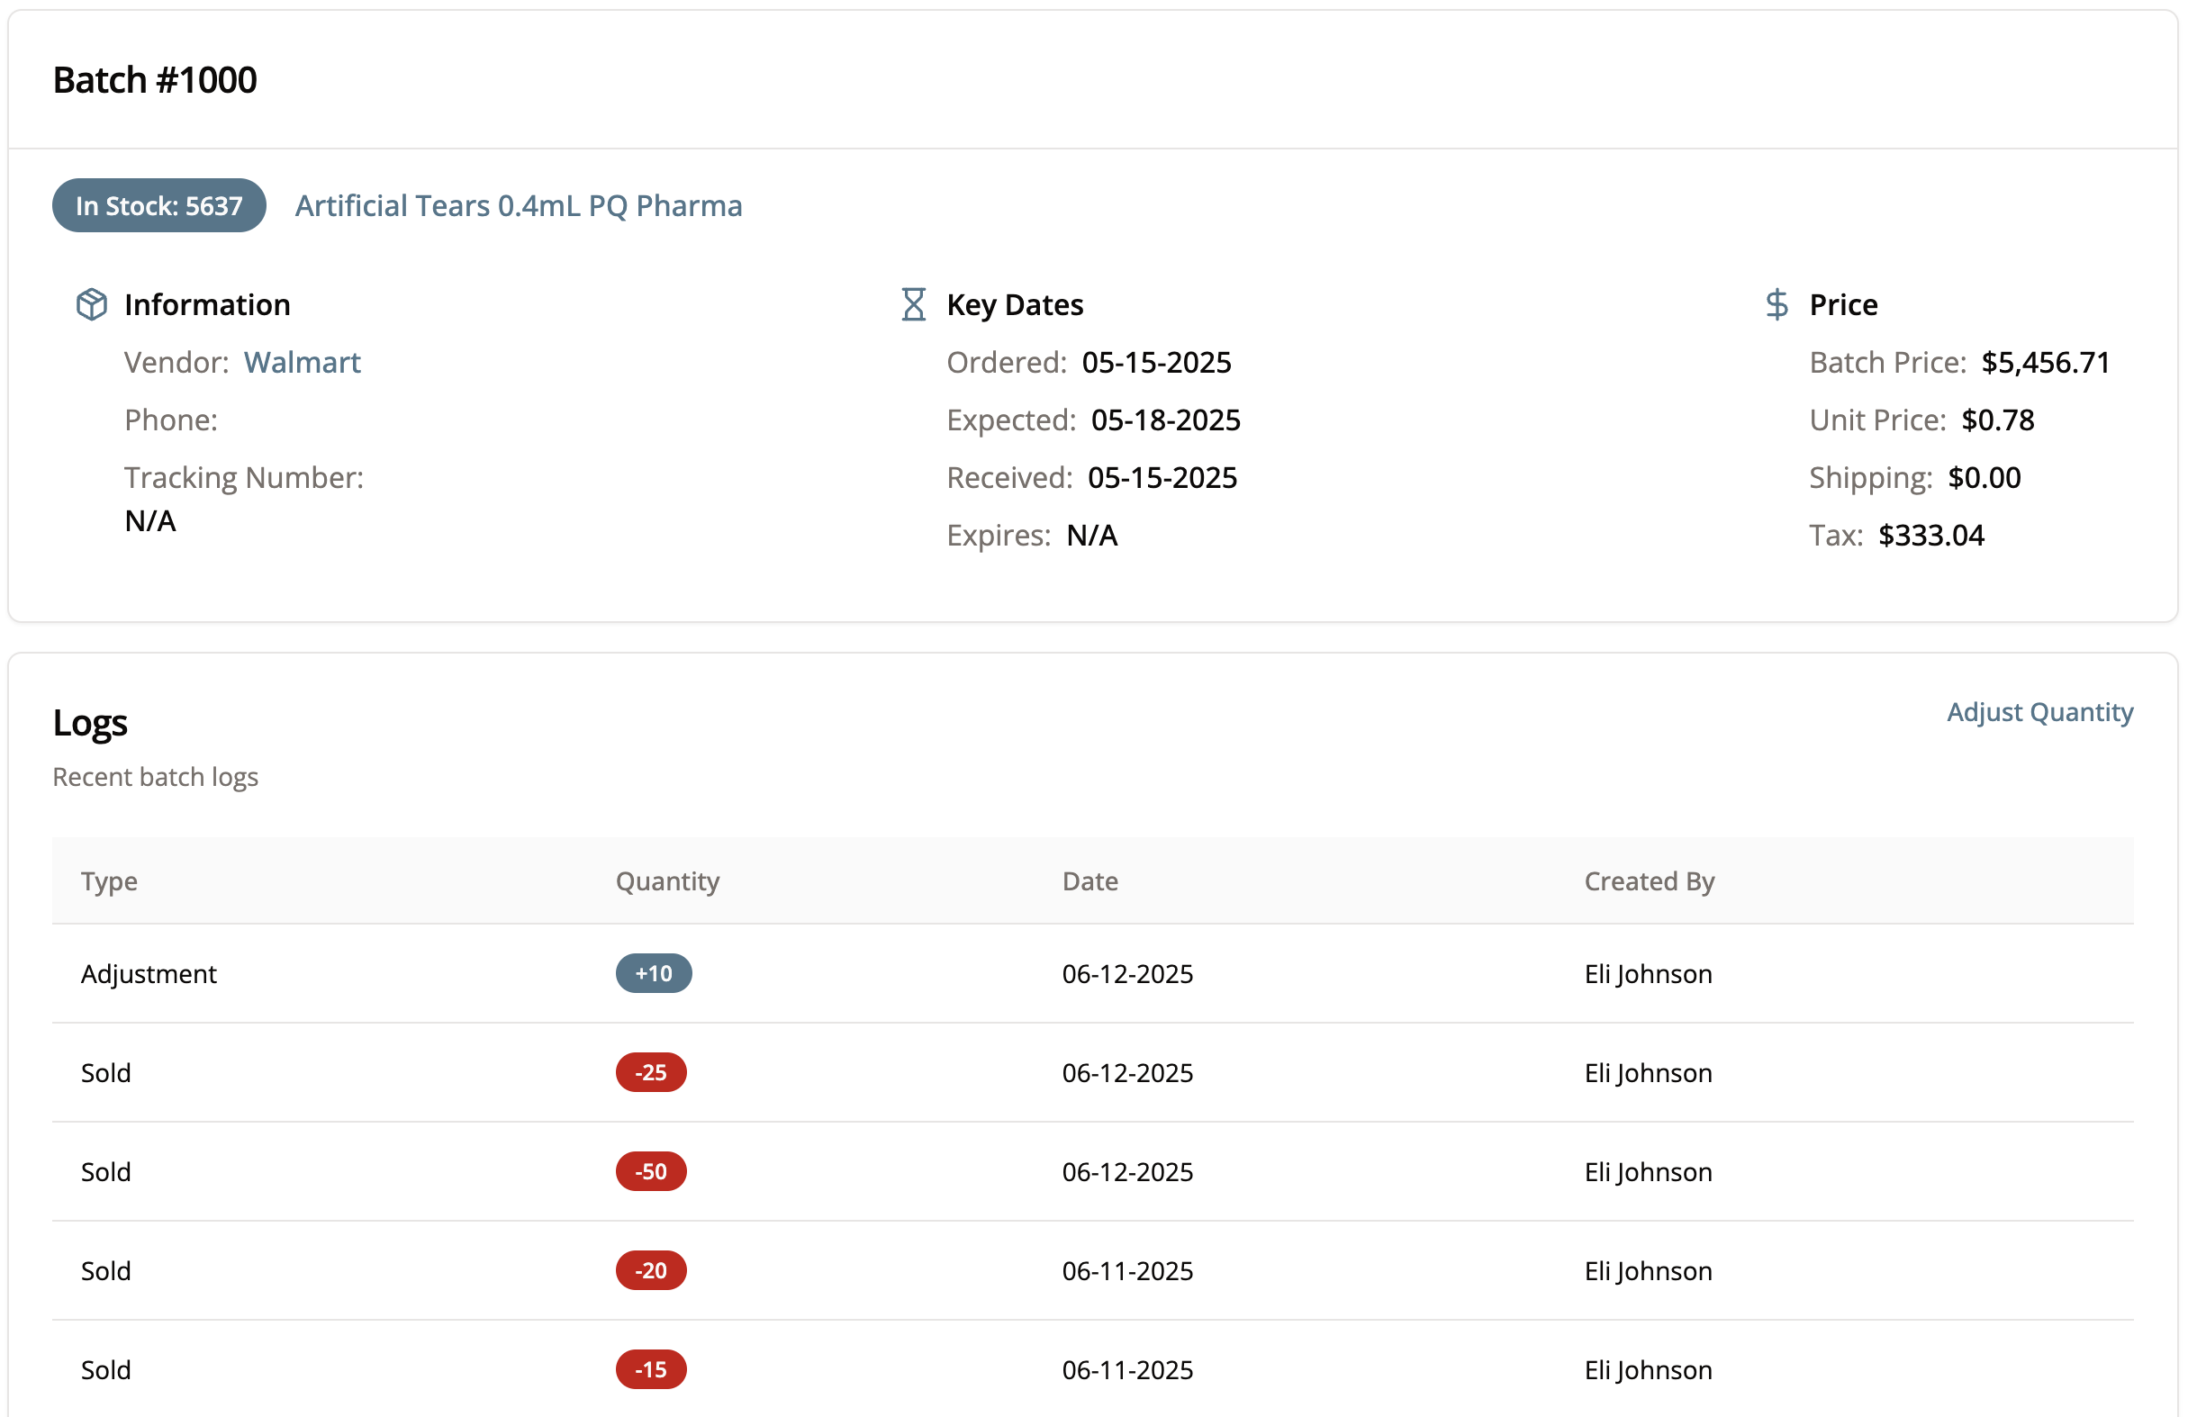
Task: Click the Key Dates hourglass icon
Action: [913, 304]
